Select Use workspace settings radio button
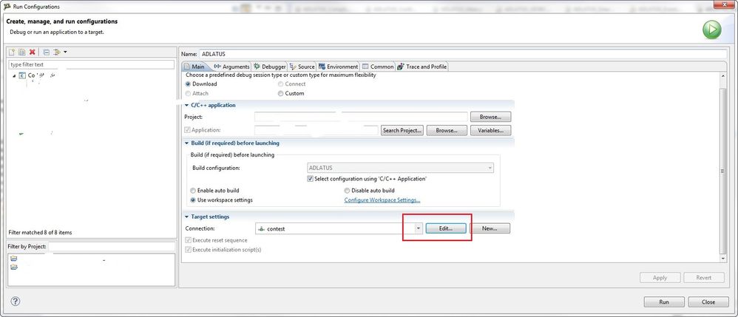738x317 pixels. [193, 200]
